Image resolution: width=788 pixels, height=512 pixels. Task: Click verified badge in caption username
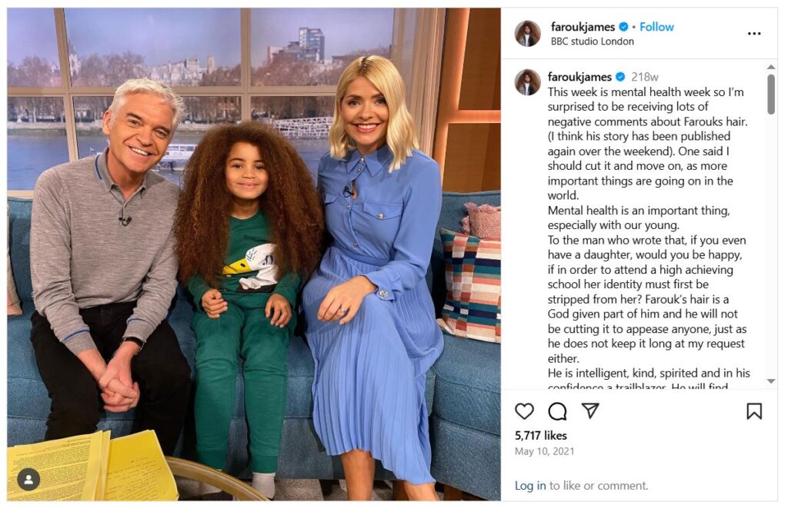point(620,77)
